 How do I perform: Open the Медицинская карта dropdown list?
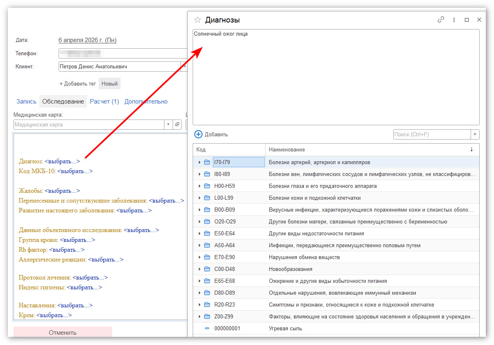[x=168, y=124]
